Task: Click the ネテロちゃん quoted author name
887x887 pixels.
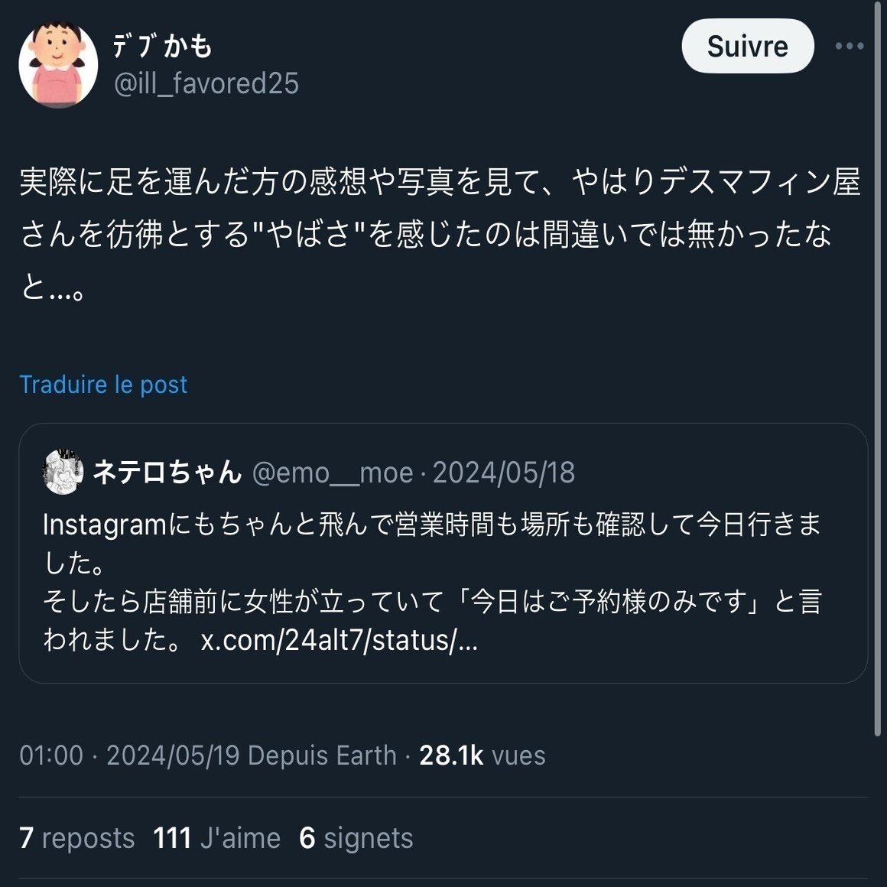Action: tap(167, 472)
